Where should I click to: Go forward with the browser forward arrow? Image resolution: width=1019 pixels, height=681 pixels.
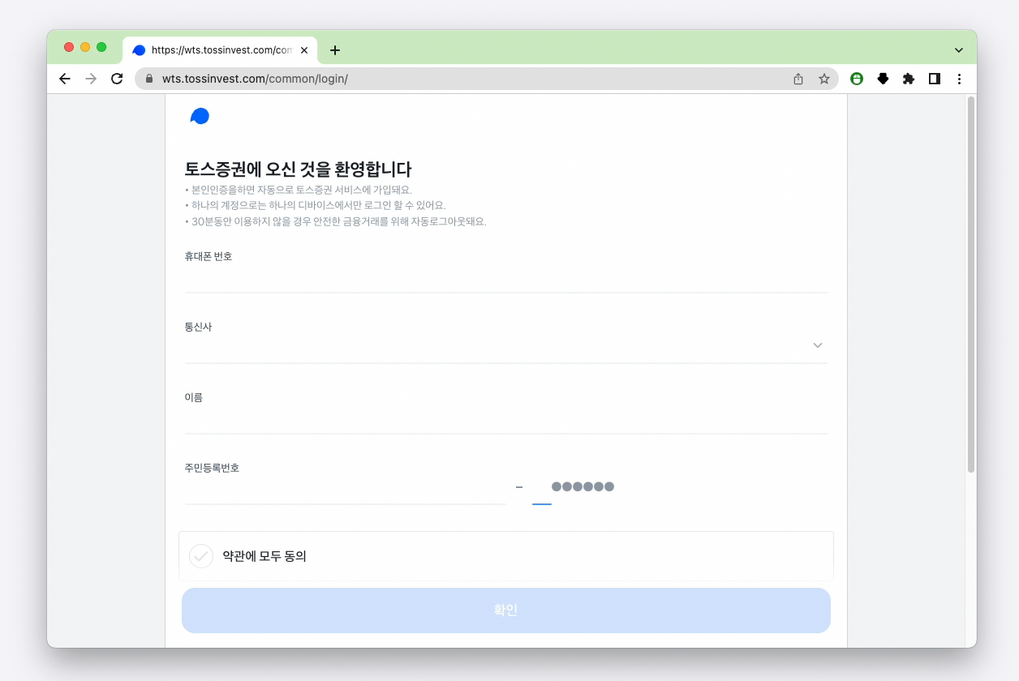click(91, 79)
